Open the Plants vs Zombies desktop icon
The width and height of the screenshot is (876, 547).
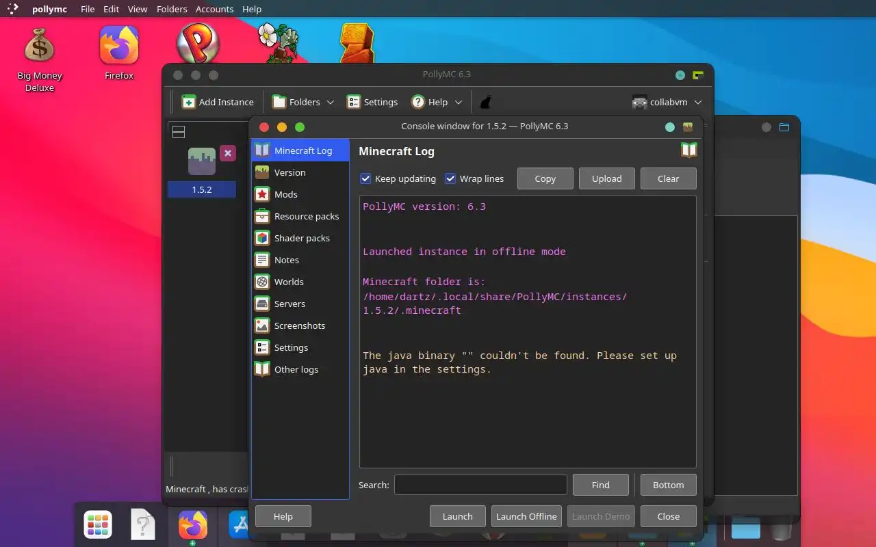click(x=278, y=42)
